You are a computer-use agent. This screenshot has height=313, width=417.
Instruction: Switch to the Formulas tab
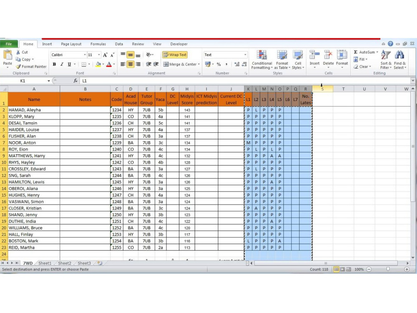[x=98, y=44]
